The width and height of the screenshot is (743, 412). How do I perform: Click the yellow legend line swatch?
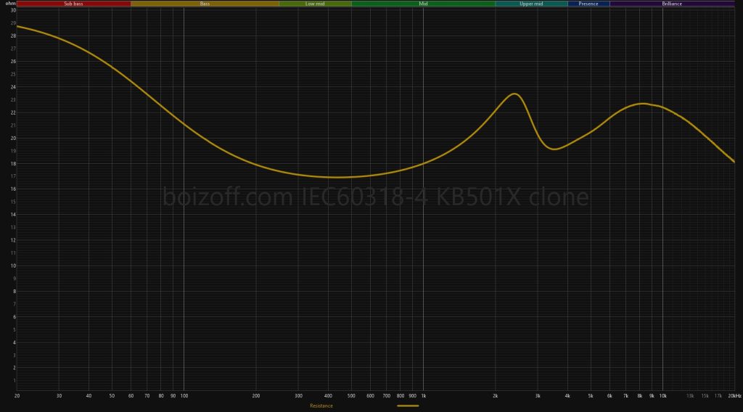(x=409, y=406)
